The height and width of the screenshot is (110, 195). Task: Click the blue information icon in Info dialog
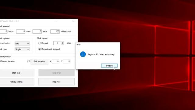83,54
